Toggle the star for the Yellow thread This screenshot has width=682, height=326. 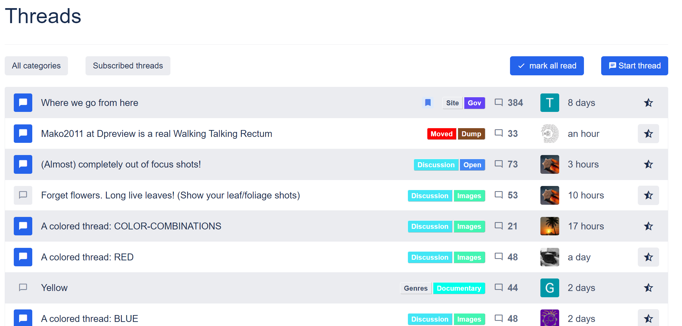pyautogui.click(x=648, y=288)
